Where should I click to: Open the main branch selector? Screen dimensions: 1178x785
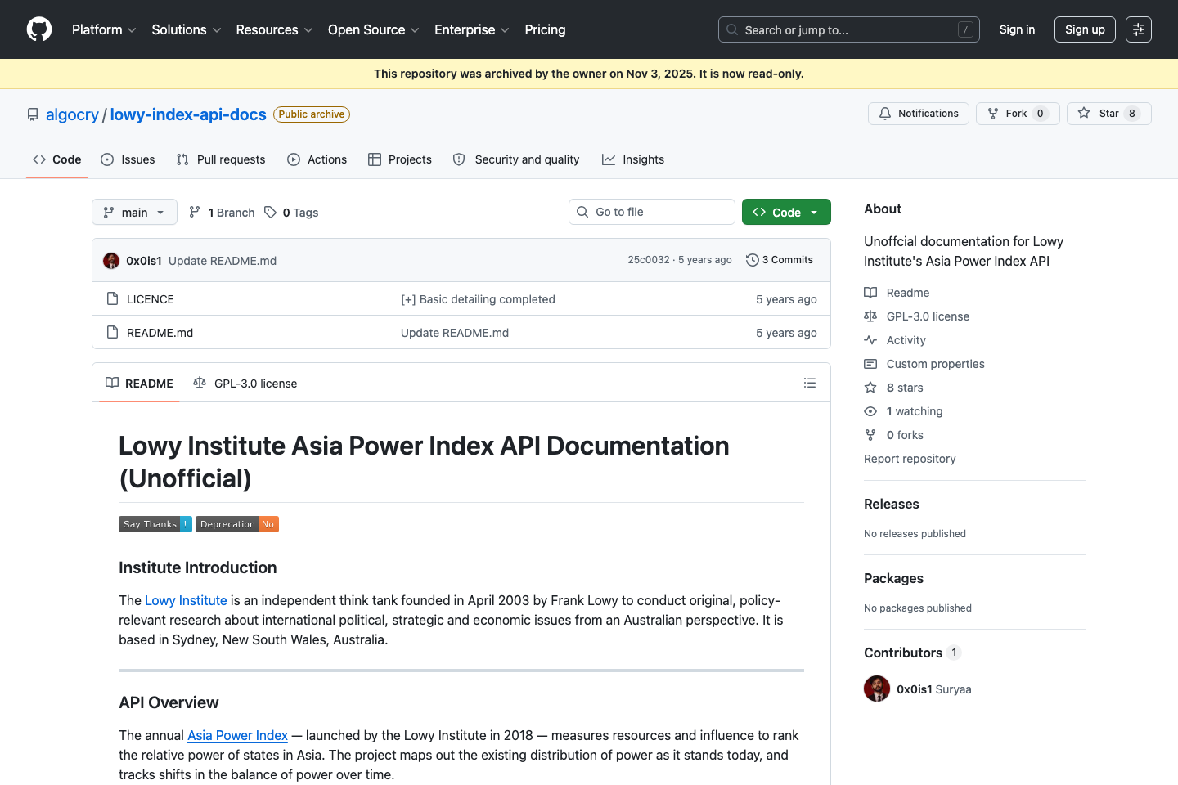click(x=133, y=211)
